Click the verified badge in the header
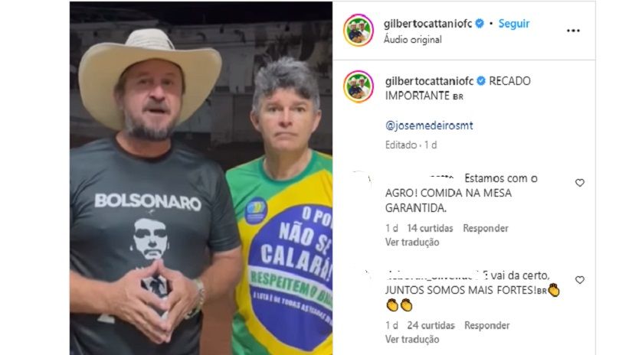The width and height of the screenshot is (632, 355). point(480,24)
